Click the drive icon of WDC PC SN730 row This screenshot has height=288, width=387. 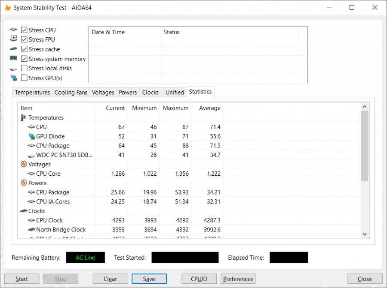click(31, 156)
